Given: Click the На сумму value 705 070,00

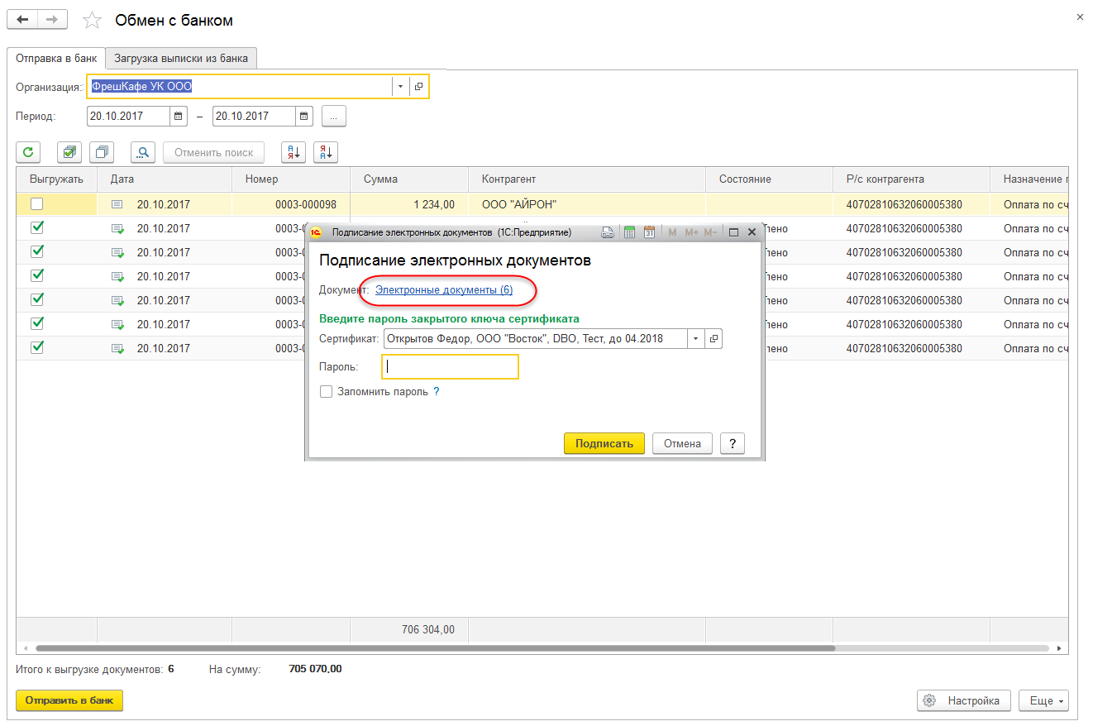Looking at the screenshot, I should coord(315,669).
